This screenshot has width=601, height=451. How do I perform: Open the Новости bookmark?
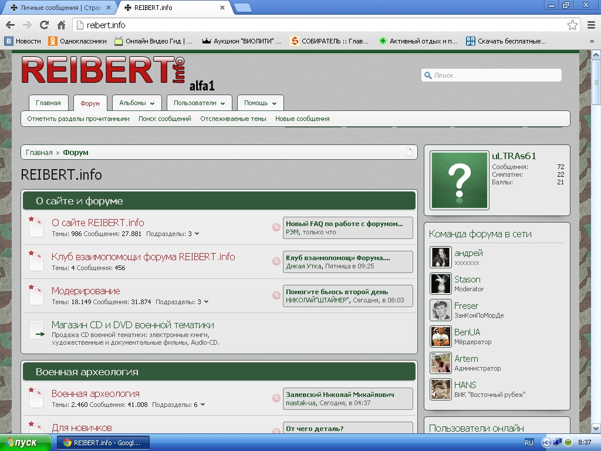click(x=23, y=41)
